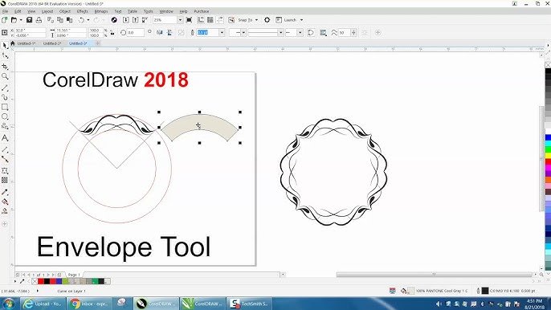This screenshot has height=310, width=551.
Task: Expand the Open file dropdown arrow
Action: coord(20,20)
